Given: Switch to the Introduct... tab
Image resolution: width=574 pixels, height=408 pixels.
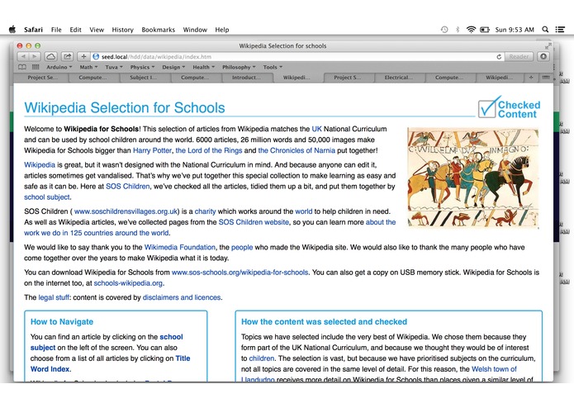Looking at the screenshot, I should pyautogui.click(x=246, y=78).
